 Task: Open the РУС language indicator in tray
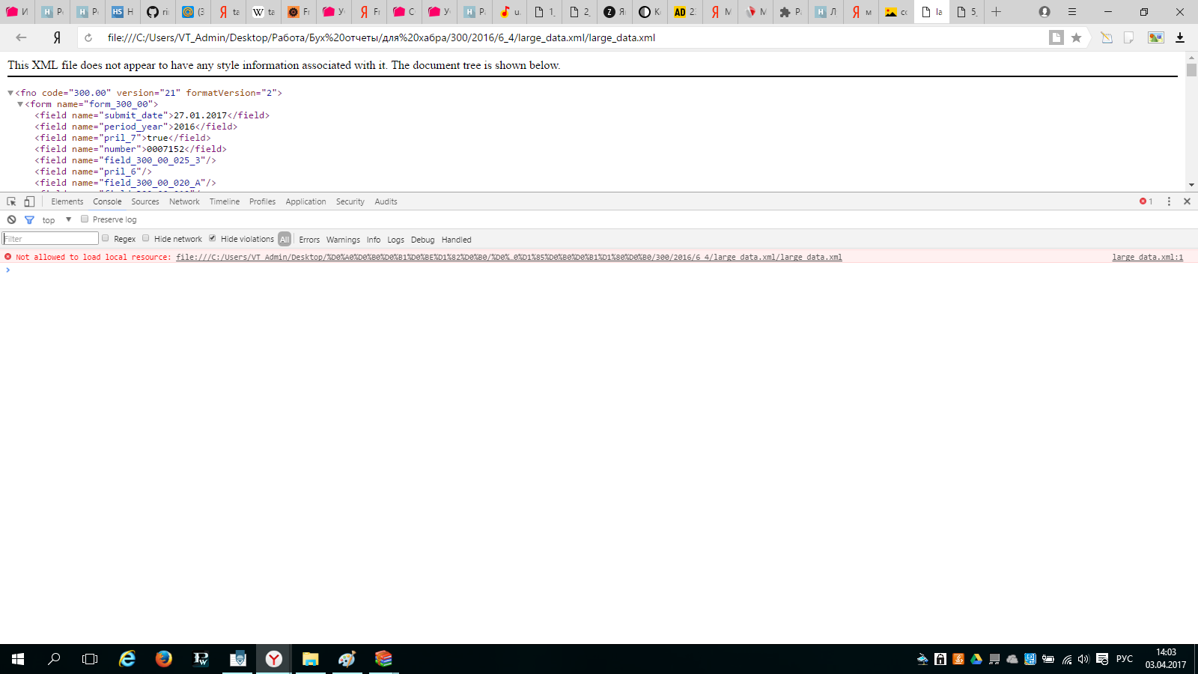coord(1125,659)
